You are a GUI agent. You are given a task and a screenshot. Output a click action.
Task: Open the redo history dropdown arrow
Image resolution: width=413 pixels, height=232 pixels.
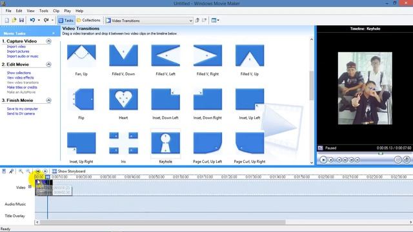(x=52, y=20)
